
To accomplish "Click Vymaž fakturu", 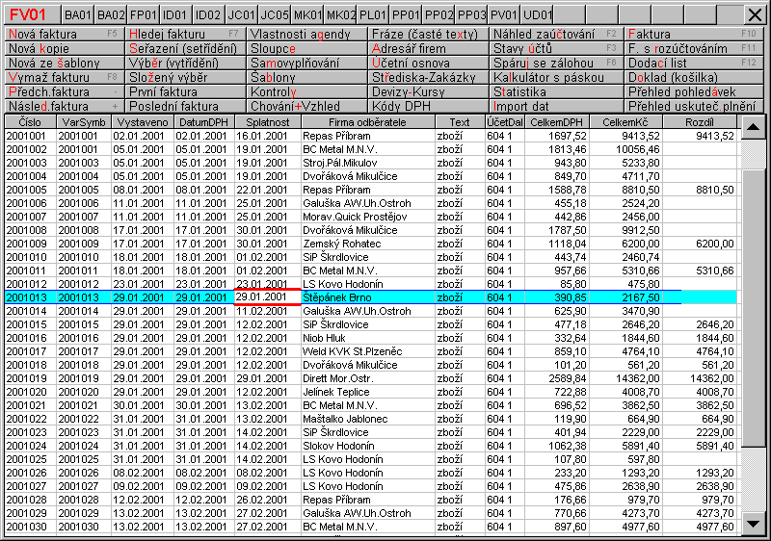I will [x=64, y=77].
